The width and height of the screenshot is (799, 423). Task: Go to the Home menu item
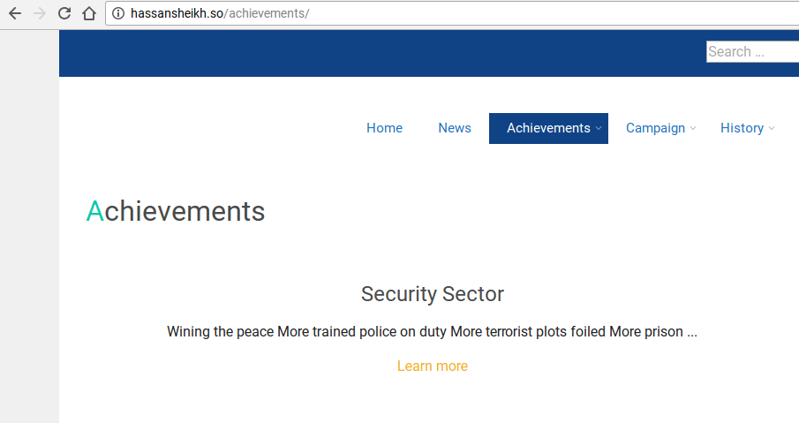(384, 128)
